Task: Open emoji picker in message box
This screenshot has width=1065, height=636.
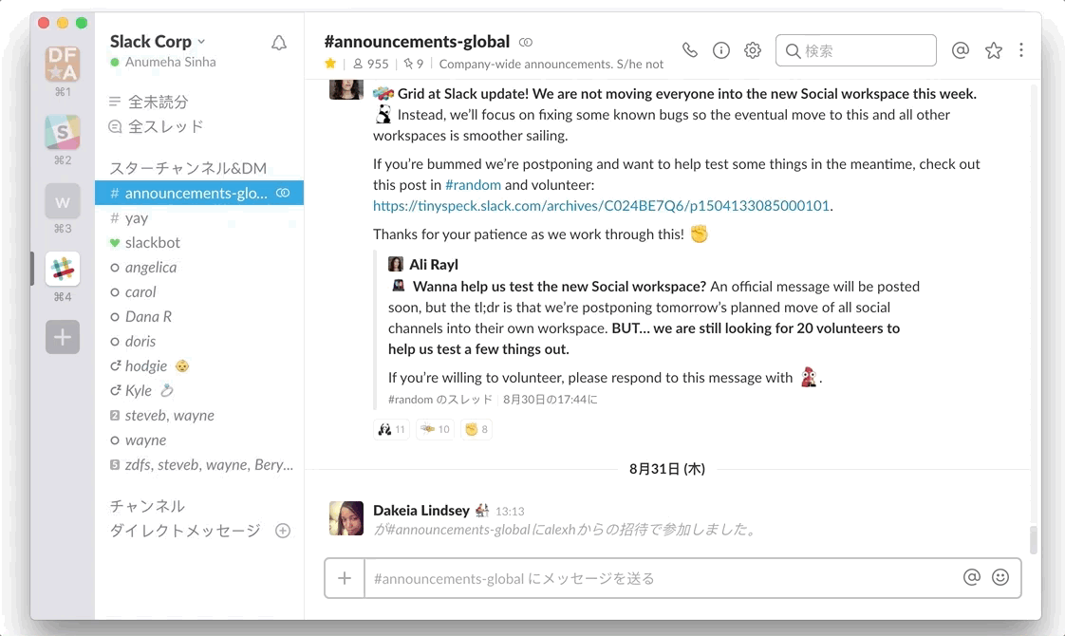Action: [1000, 577]
